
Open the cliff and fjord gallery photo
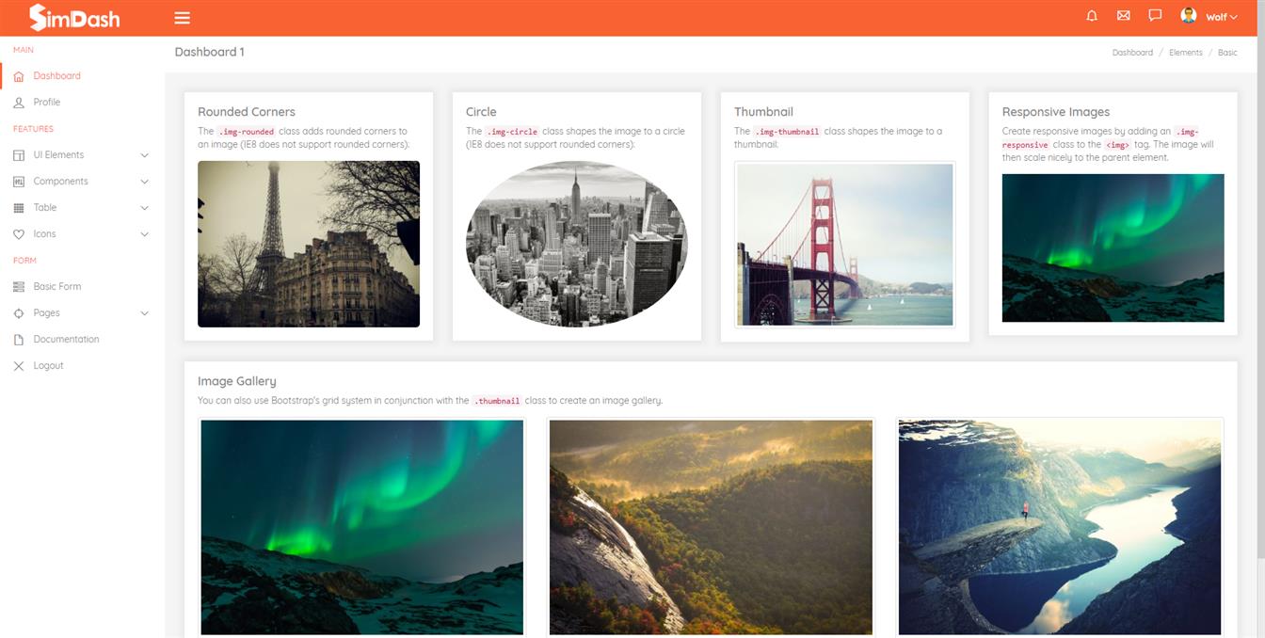click(1060, 527)
